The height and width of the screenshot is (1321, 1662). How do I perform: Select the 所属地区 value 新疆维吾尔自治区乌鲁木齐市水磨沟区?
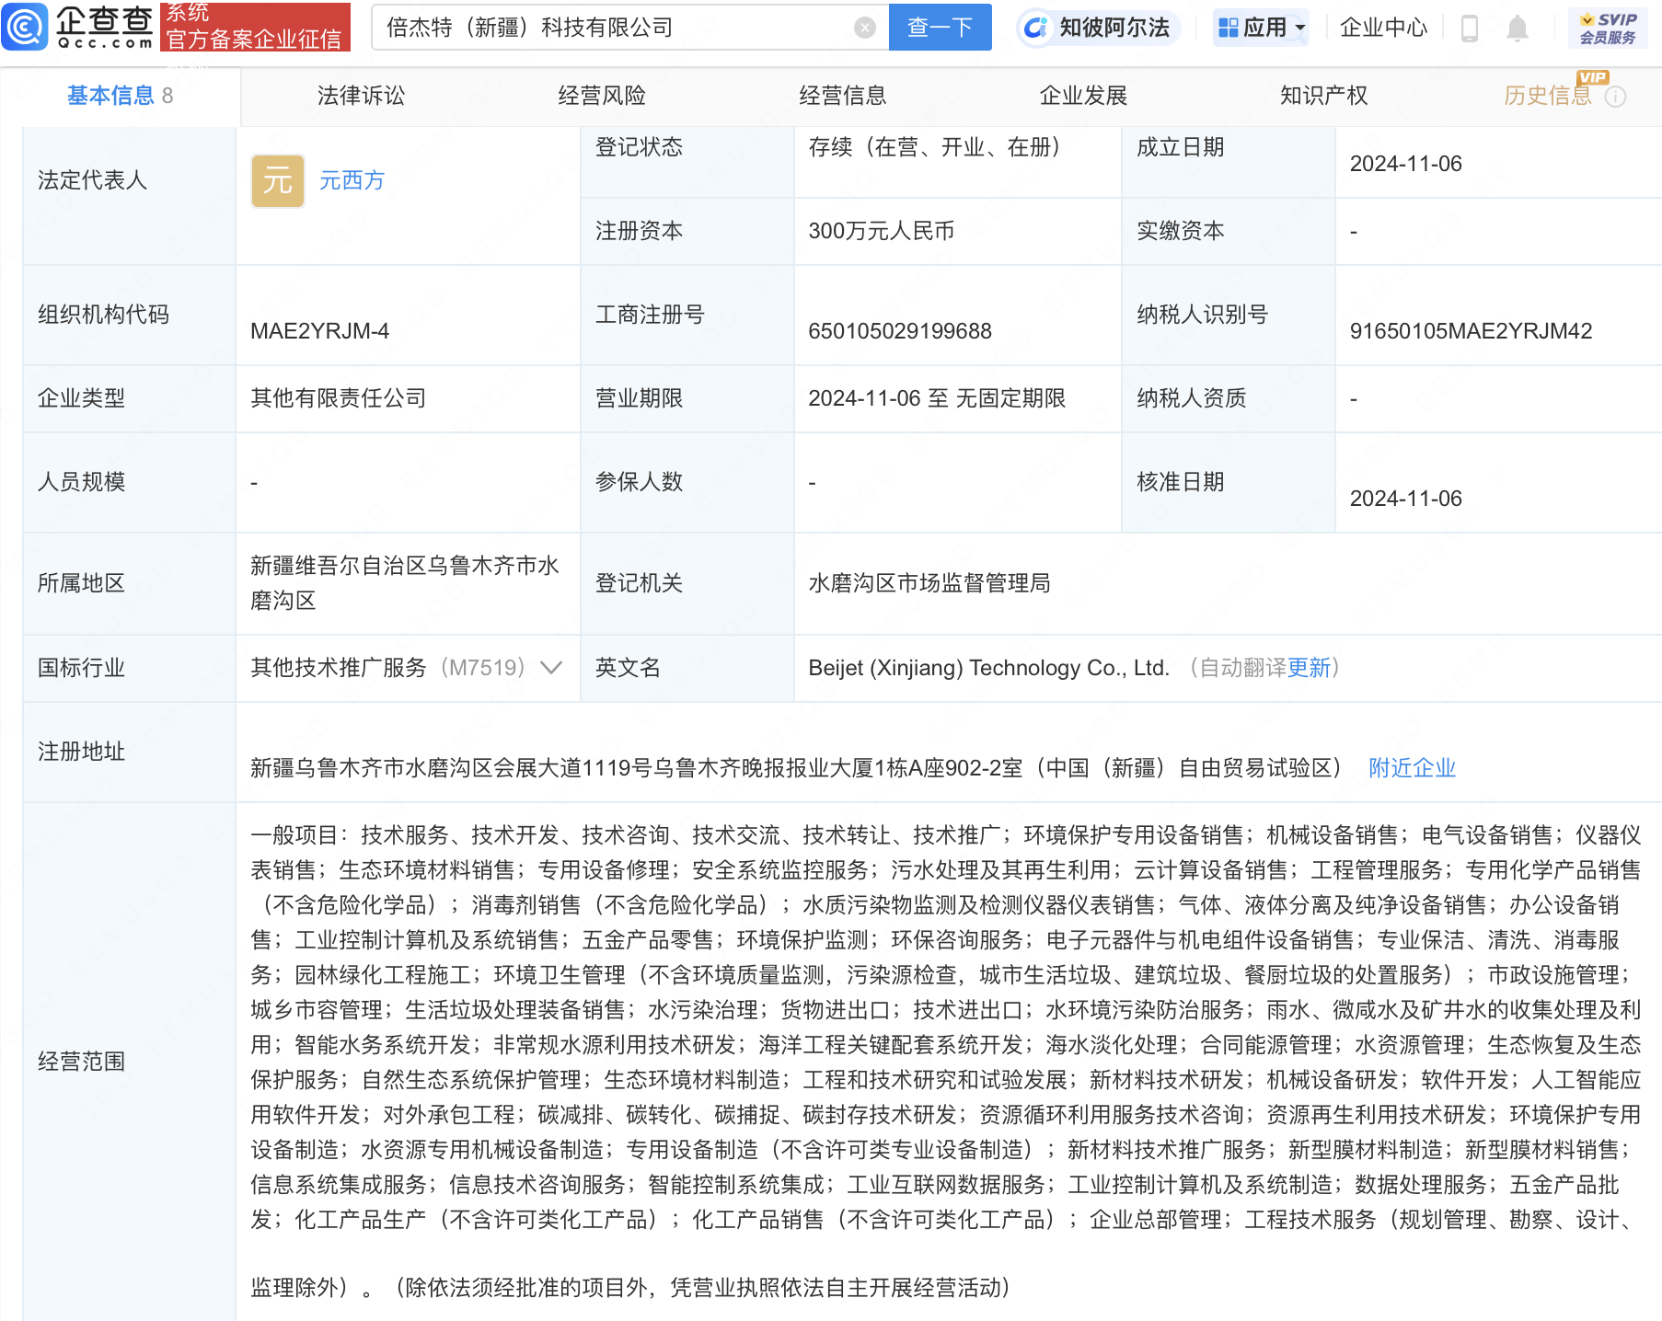tap(405, 583)
